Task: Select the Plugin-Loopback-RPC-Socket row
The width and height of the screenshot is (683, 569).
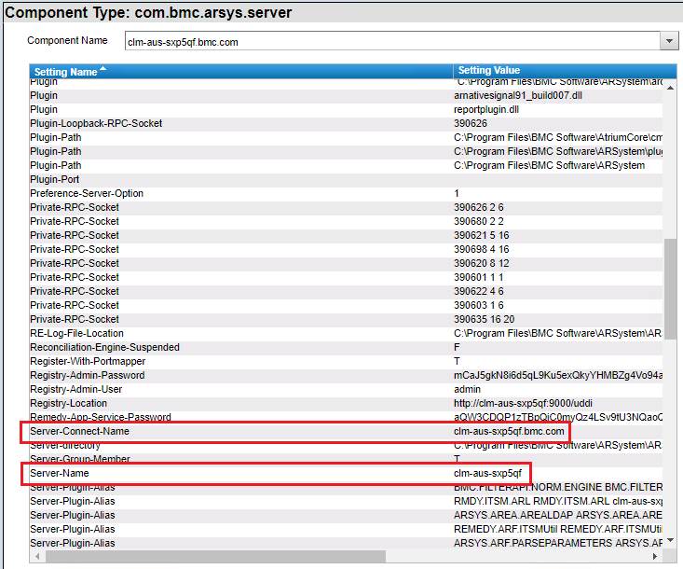Action: tap(347, 123)
